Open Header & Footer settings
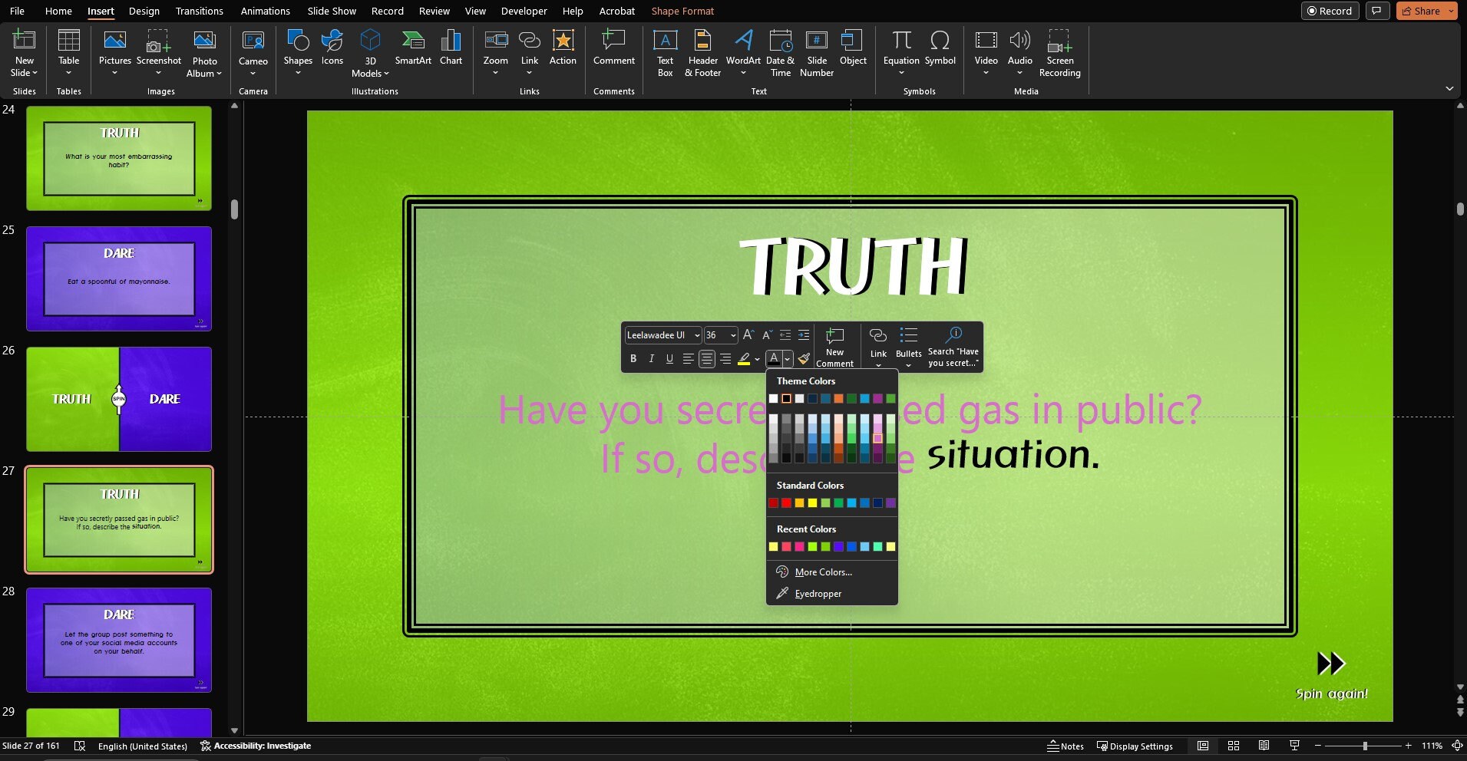Viewport: 1467px width, 761px height. point(702,51)
